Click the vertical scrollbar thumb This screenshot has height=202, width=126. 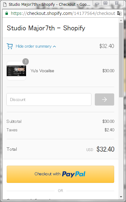pyautogui.click(x=121, y=60)
